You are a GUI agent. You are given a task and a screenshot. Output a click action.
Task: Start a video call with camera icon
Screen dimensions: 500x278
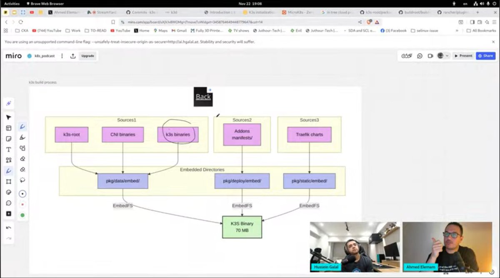click(430, 56)
